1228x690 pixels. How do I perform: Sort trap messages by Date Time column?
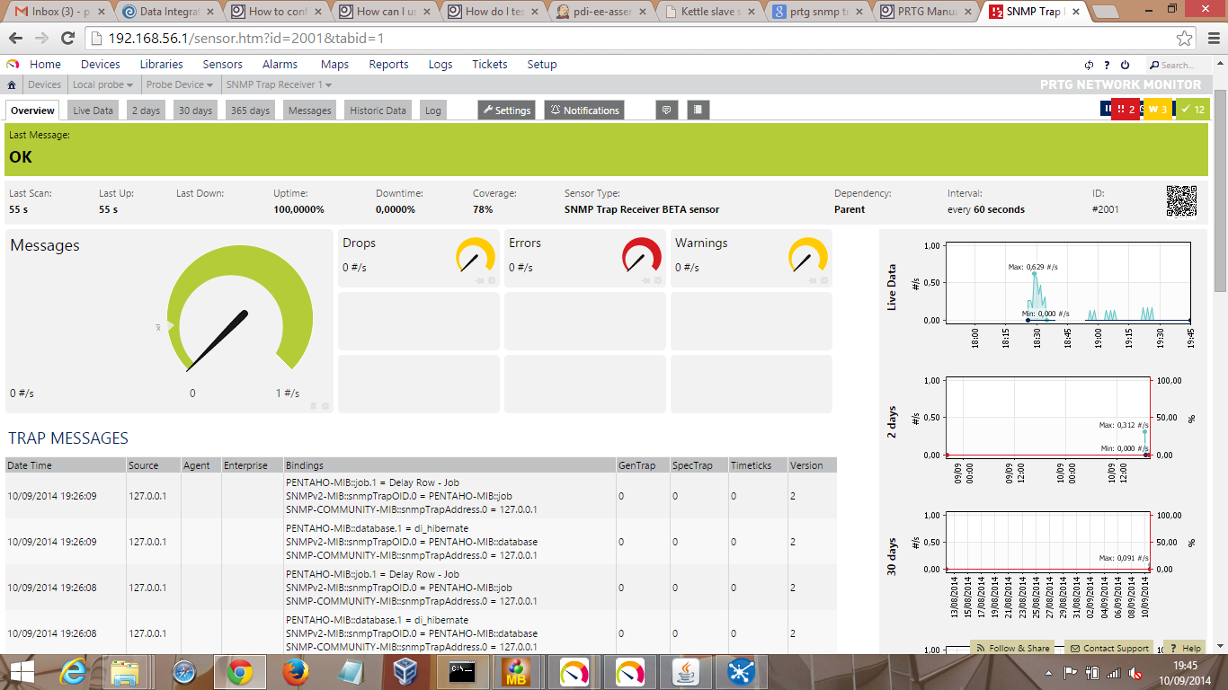30,465
